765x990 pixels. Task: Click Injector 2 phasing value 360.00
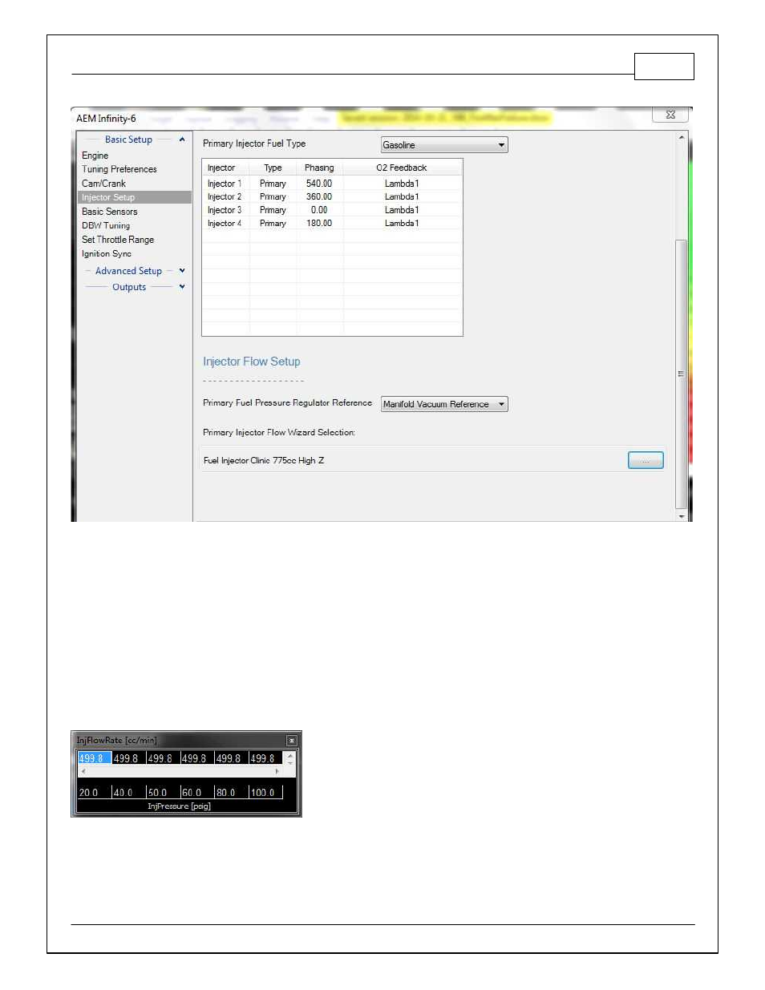pos(319,196)
